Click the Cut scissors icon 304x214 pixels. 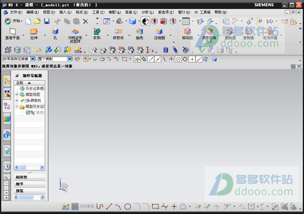tap(57, 21)
